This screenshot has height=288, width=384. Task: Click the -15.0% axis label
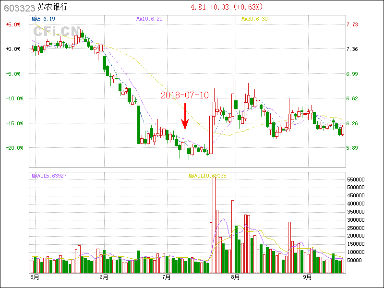click(x=14, y=123)
